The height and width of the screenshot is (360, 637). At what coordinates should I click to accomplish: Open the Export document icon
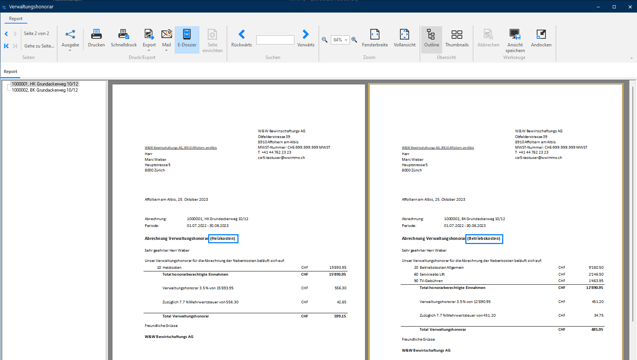coord(149,34)
